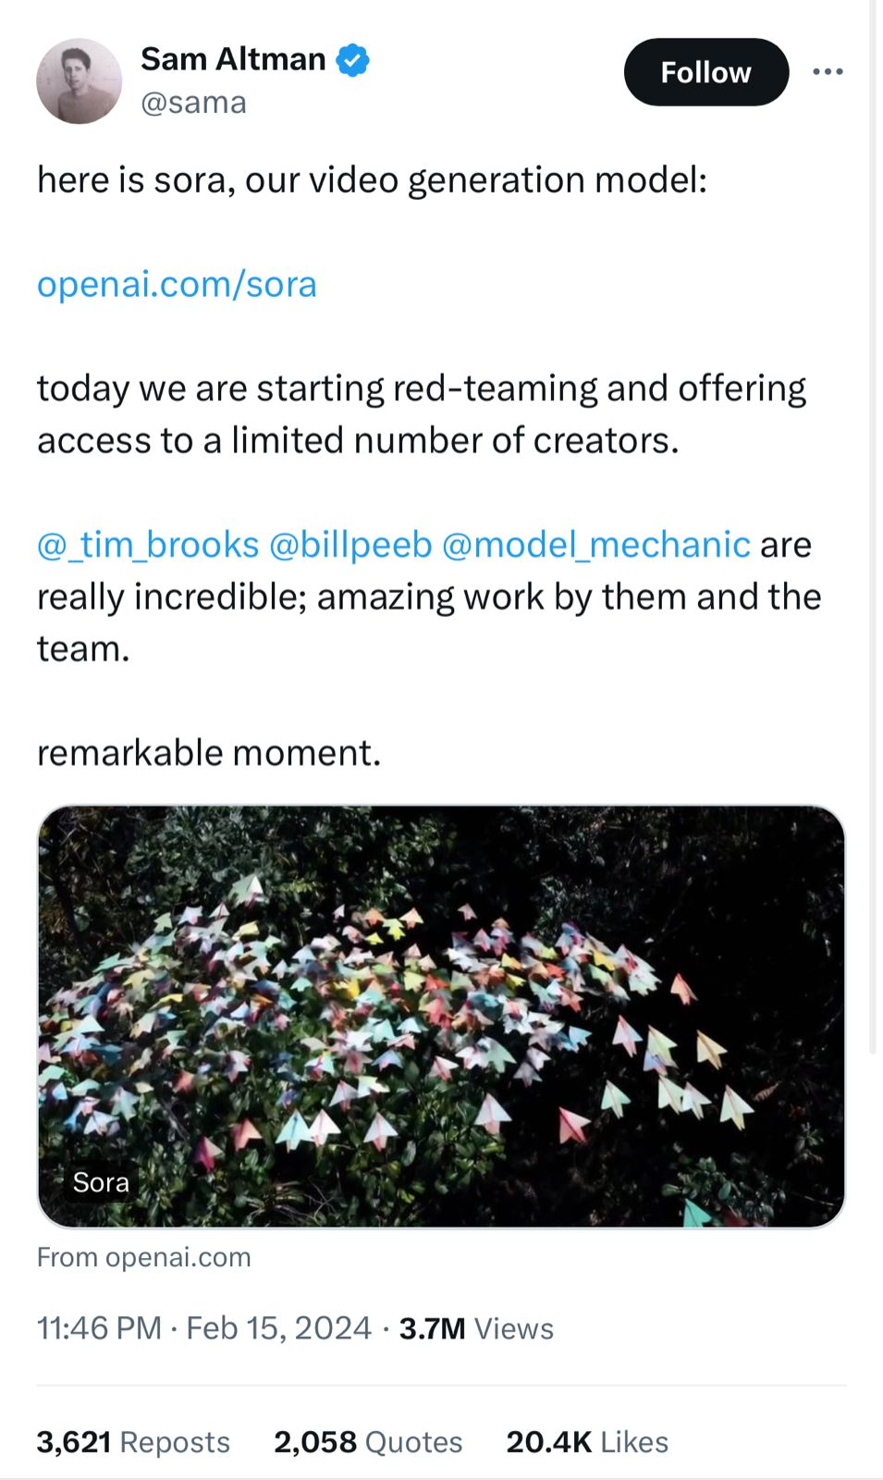Viewport: 883px width, 1480px height.
Task: Play the Sora paper planes video
Action: pyautogui.click(x=441, y=1016)
